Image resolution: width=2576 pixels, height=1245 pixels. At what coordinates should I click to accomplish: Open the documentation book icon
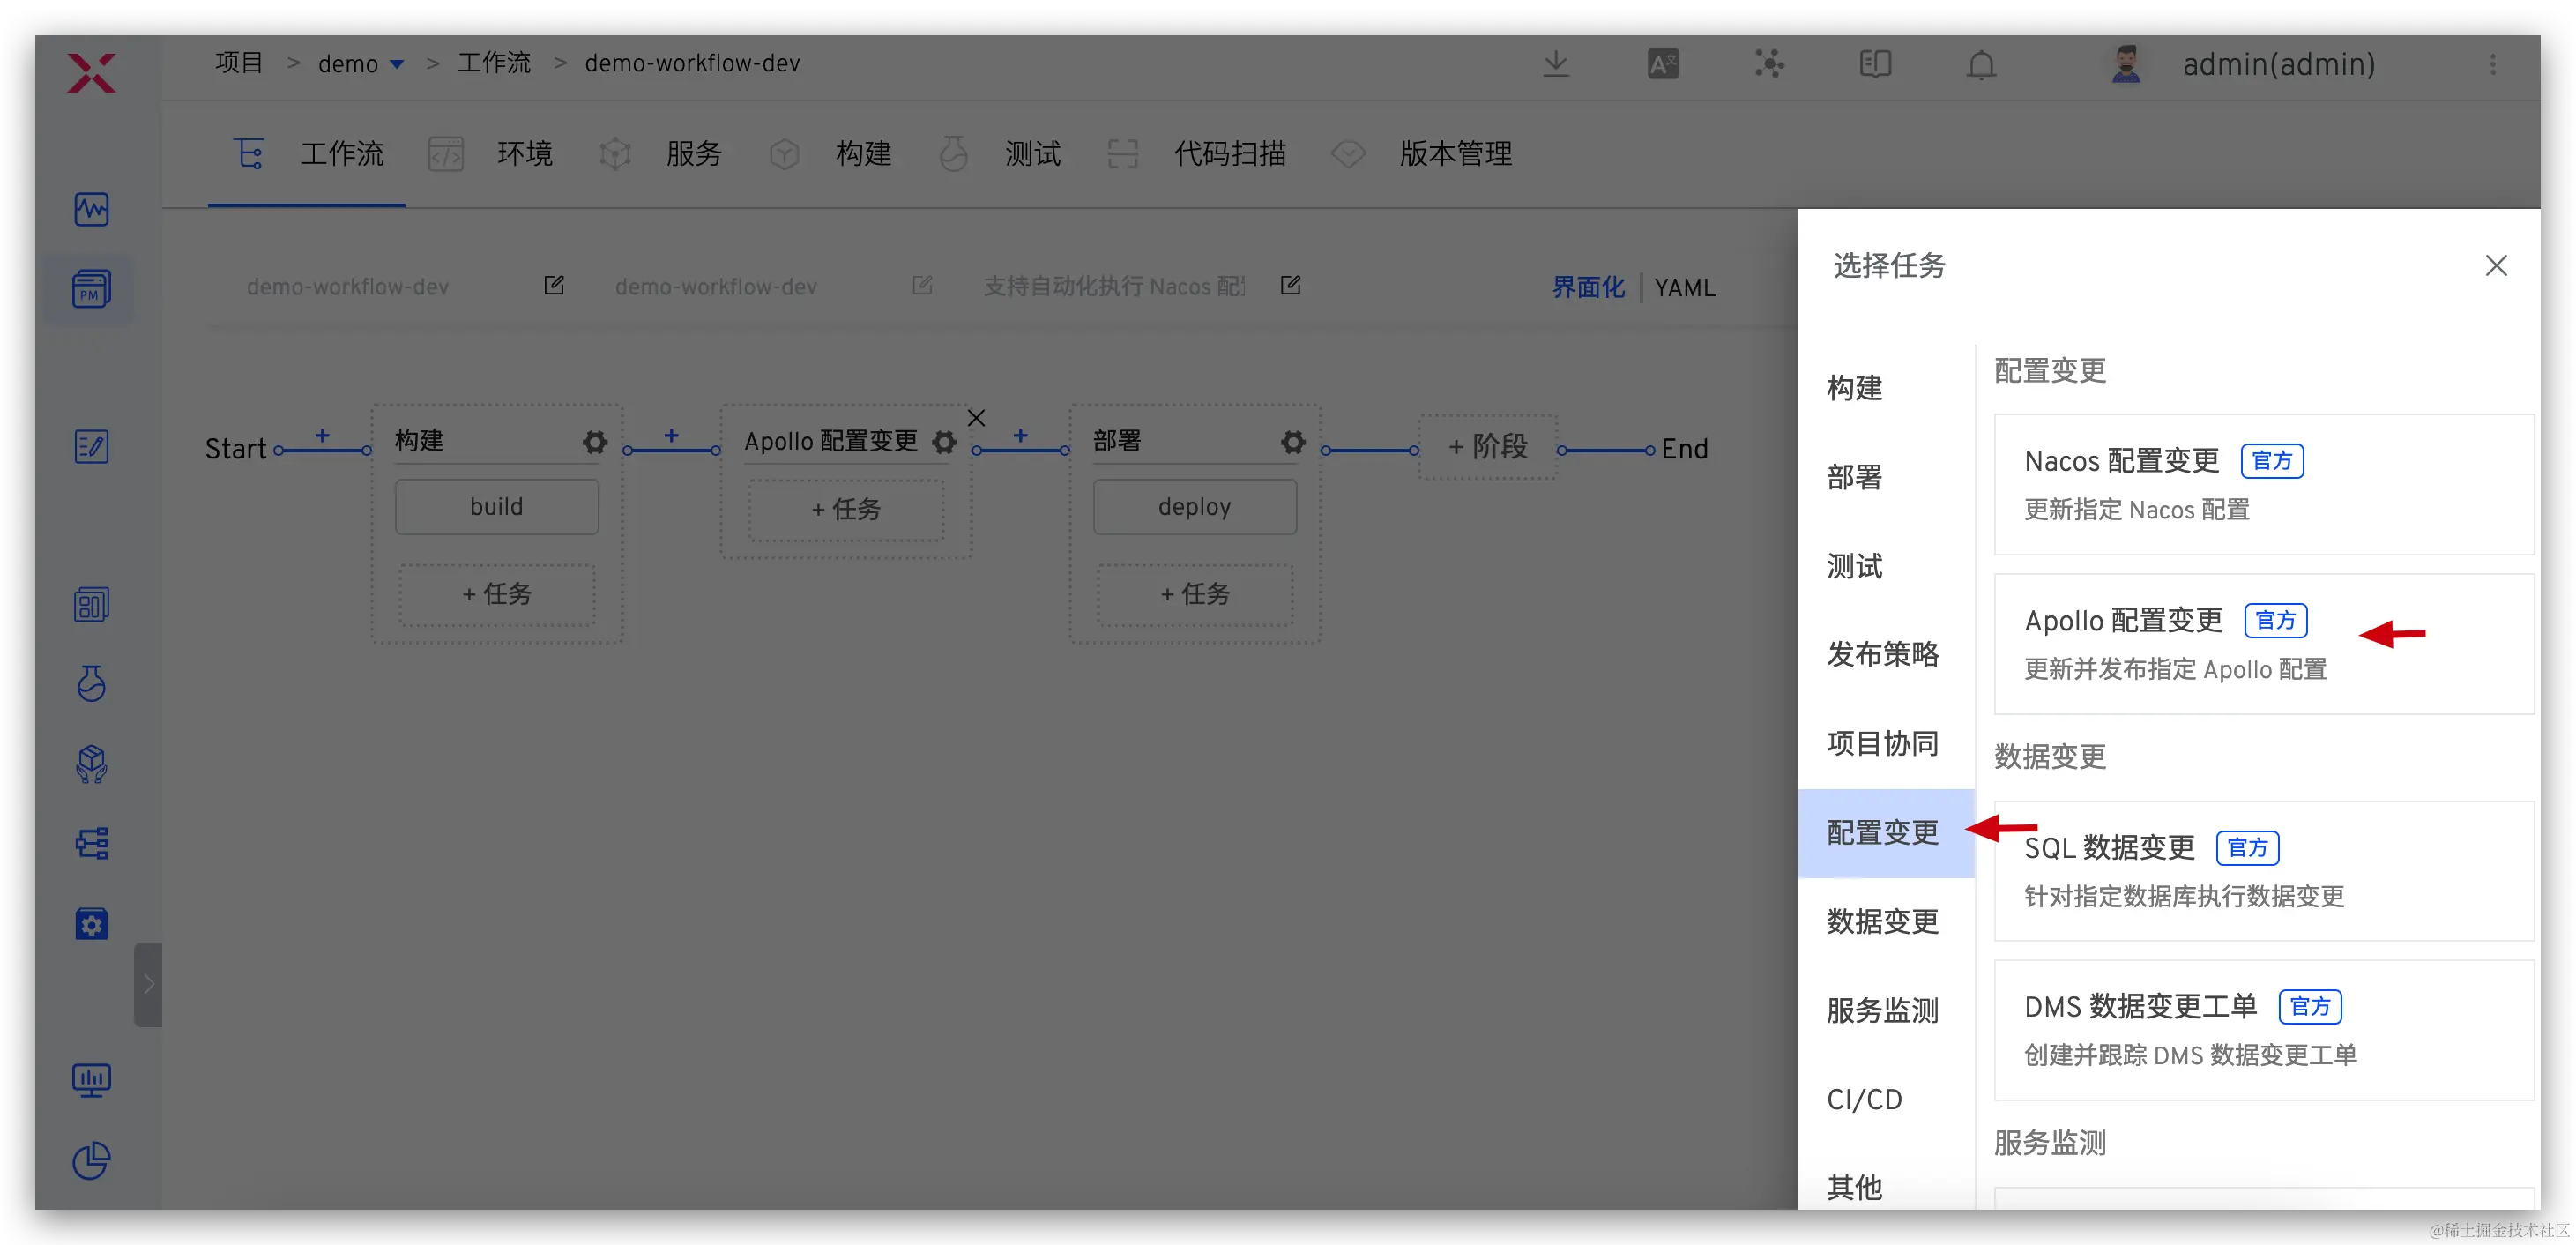1875,65
